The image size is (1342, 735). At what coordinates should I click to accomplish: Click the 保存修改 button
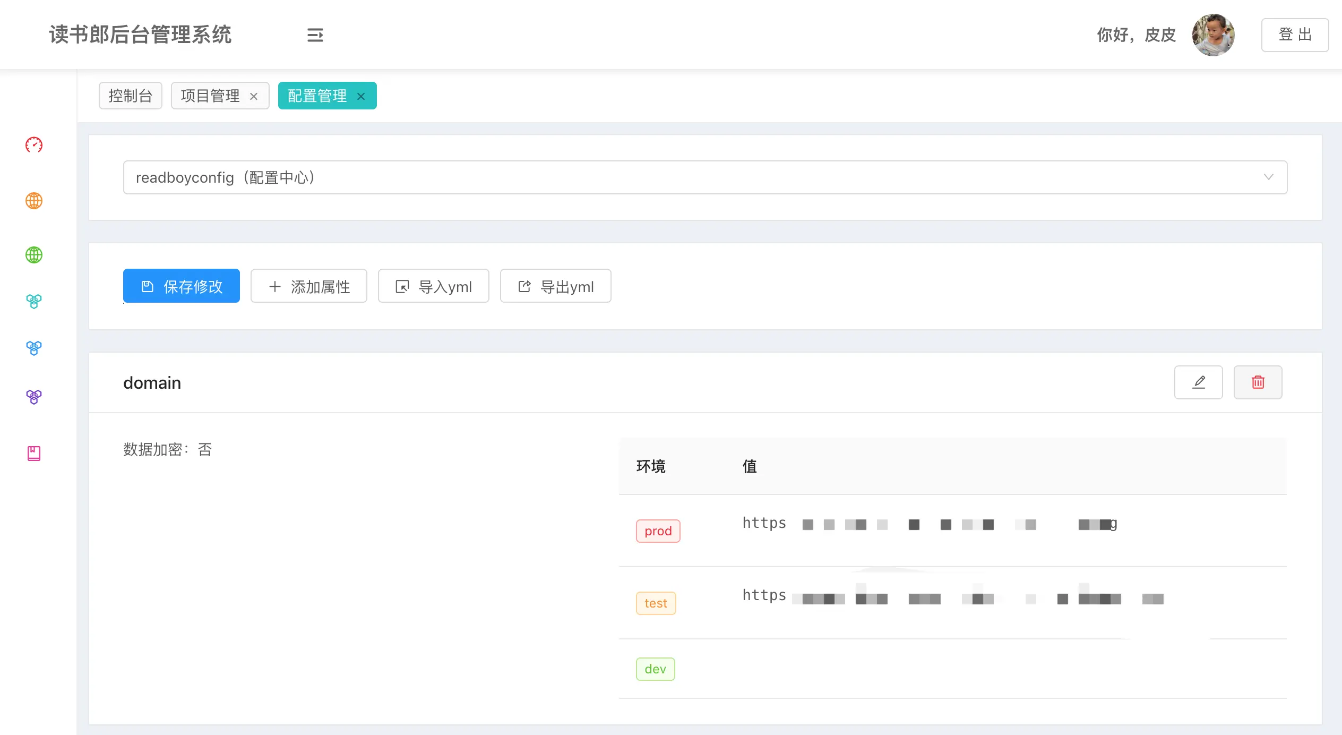tap(182, 286)
